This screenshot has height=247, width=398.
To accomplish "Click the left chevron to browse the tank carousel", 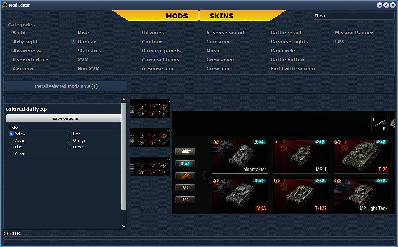I will (x=204, y=175).
